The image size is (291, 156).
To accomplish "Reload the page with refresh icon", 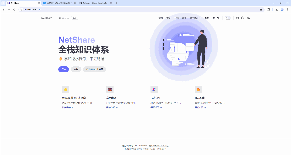I will point(14,9).
